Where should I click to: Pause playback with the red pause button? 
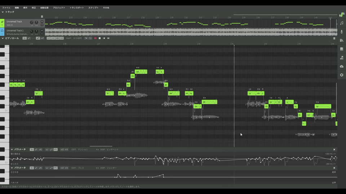pyautogui.click(x=95, y=38)
